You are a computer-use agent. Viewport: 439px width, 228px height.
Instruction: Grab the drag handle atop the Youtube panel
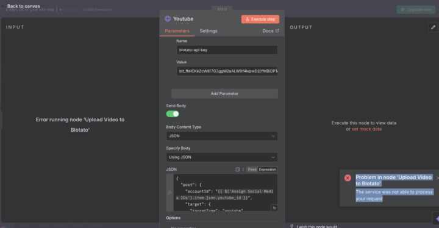pos(222,9)
